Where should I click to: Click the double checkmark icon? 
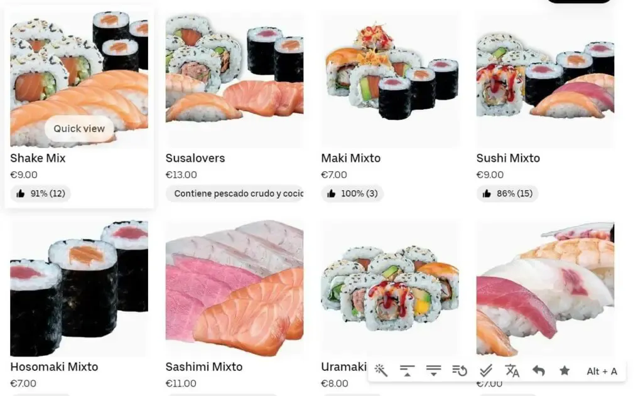pos(486,371)
